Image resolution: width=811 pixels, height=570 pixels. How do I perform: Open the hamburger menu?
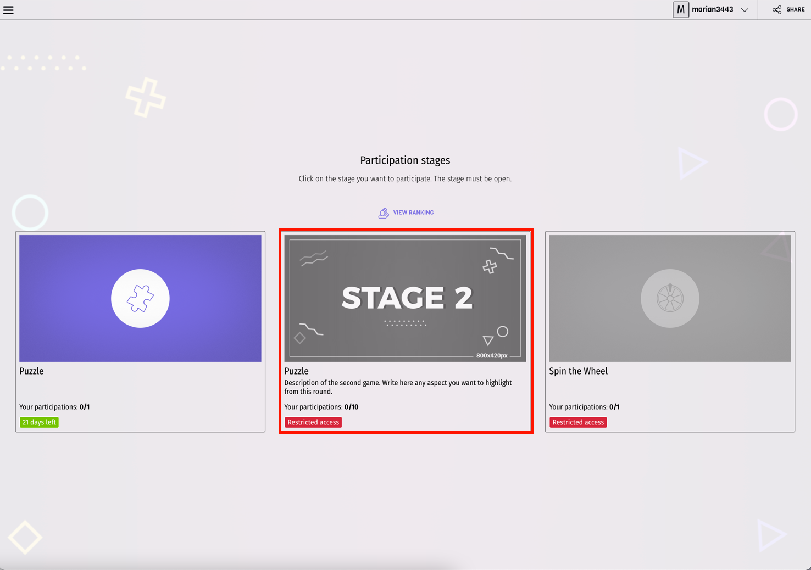8,10
